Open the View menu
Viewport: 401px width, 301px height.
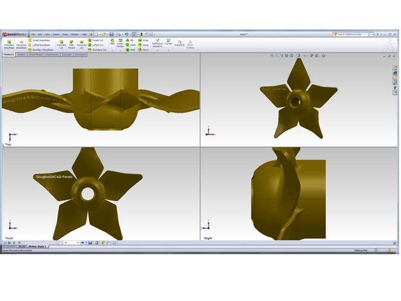coord(47,35)
